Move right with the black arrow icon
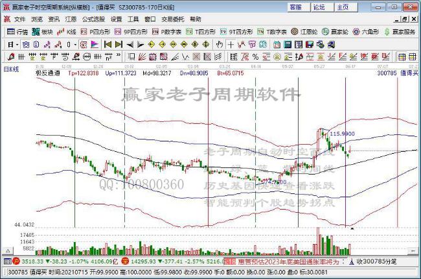 tap(141, 45)
